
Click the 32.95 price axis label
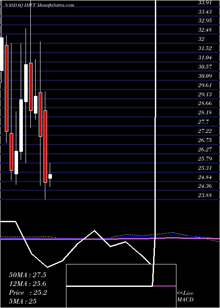point(205,21)
